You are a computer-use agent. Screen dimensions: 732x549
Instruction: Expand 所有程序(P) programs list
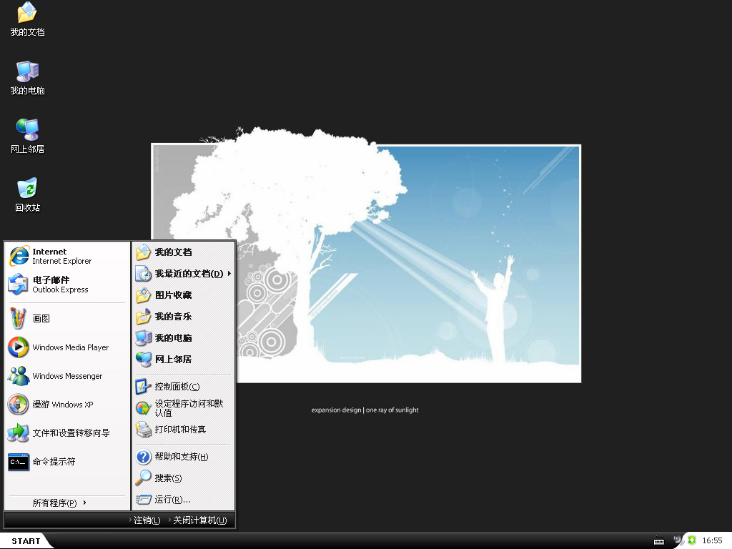pos(59,503)
